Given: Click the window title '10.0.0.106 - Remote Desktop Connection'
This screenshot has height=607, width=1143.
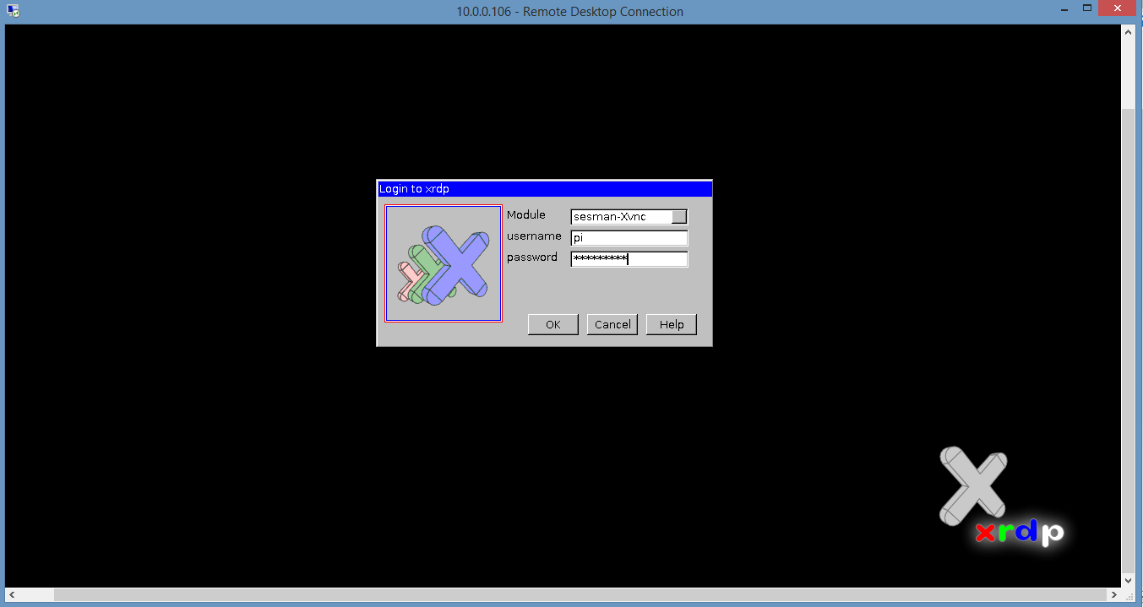Looking at the screenshot, I should click(569, 12).
